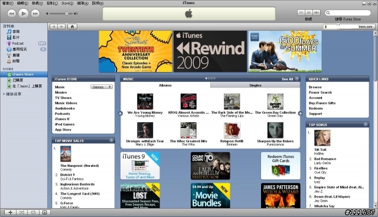The width and height of the screenshot is (378, 217).
Task: Open the Movie Bundles promo tile
Action: [x=210, y=196]
